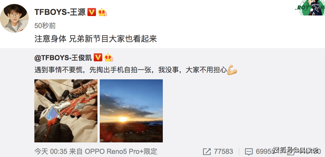
Task: Click the 50秒前 post time
Action: coord(45,26)
